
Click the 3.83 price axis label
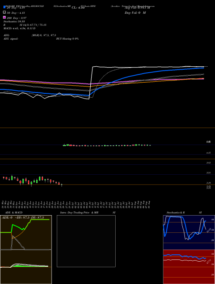[209, 163]
